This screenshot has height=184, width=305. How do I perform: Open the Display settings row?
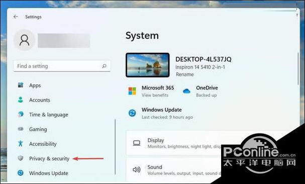[213, 143]
